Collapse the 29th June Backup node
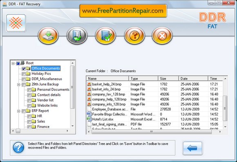The width and height of the screenshot is (237, 162). point(18,85)
